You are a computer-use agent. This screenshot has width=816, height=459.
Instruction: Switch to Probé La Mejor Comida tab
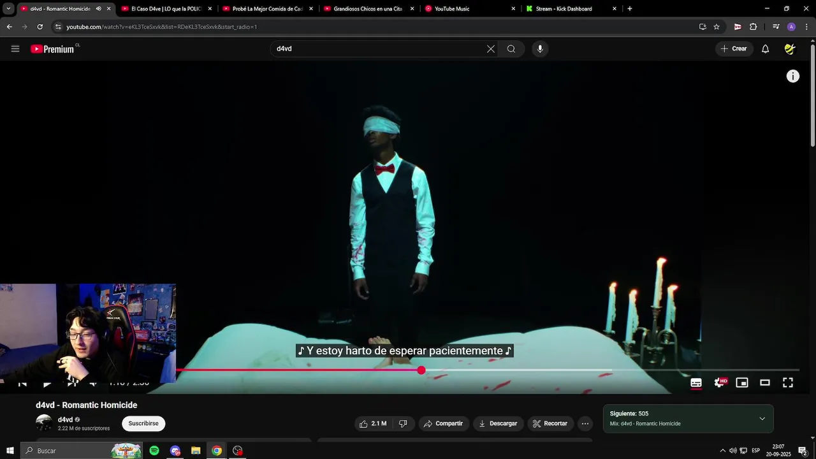pyautogui.click(x=268, y=9)
